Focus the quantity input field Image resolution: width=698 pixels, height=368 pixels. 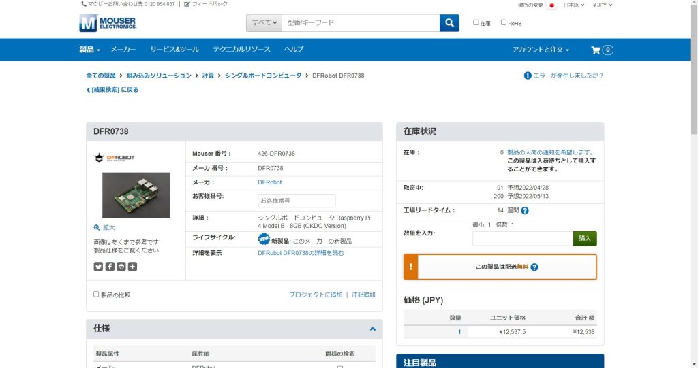pos(523,239)
